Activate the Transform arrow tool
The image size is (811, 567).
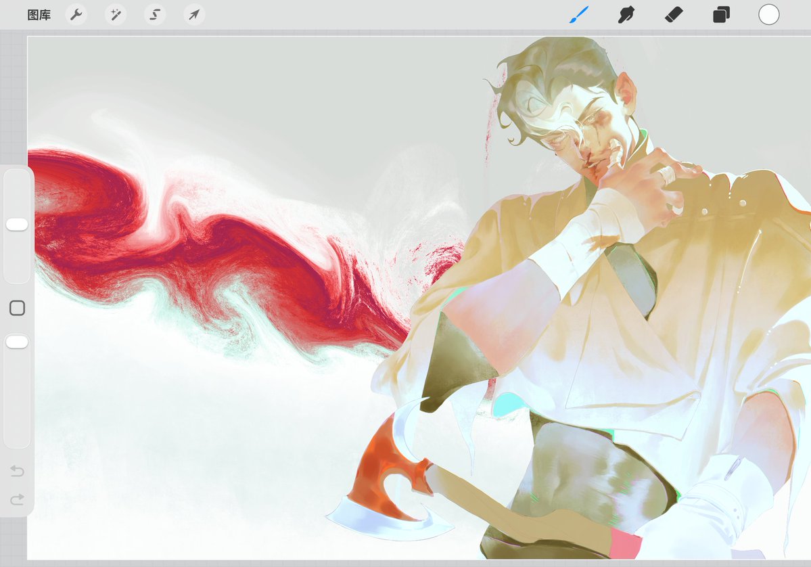click(x=194, y=14)
